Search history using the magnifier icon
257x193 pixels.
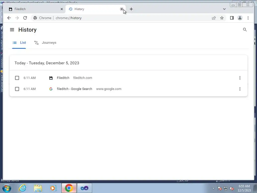[x=245, y=30]
